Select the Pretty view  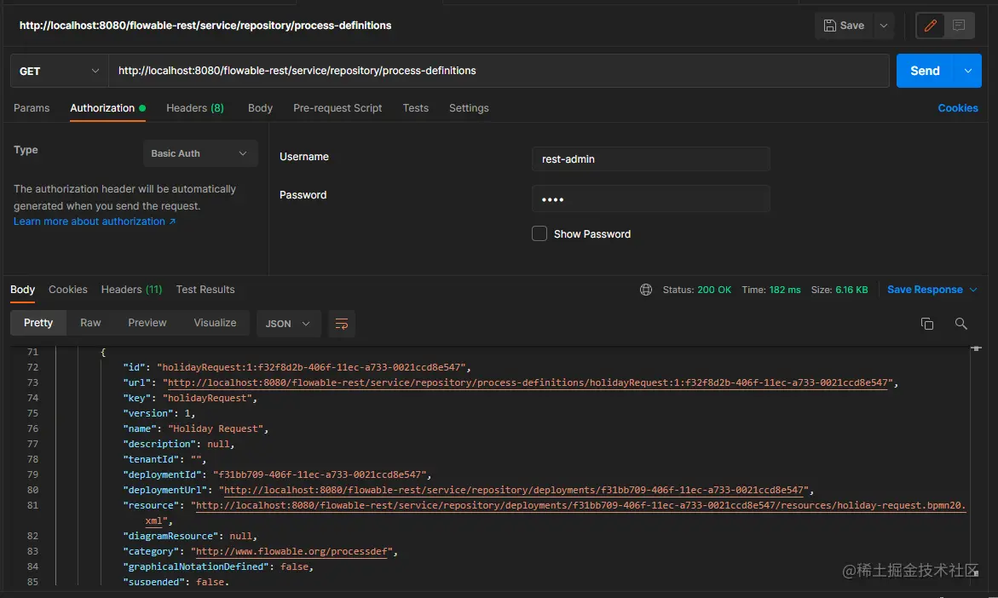(x=38, y=323)
